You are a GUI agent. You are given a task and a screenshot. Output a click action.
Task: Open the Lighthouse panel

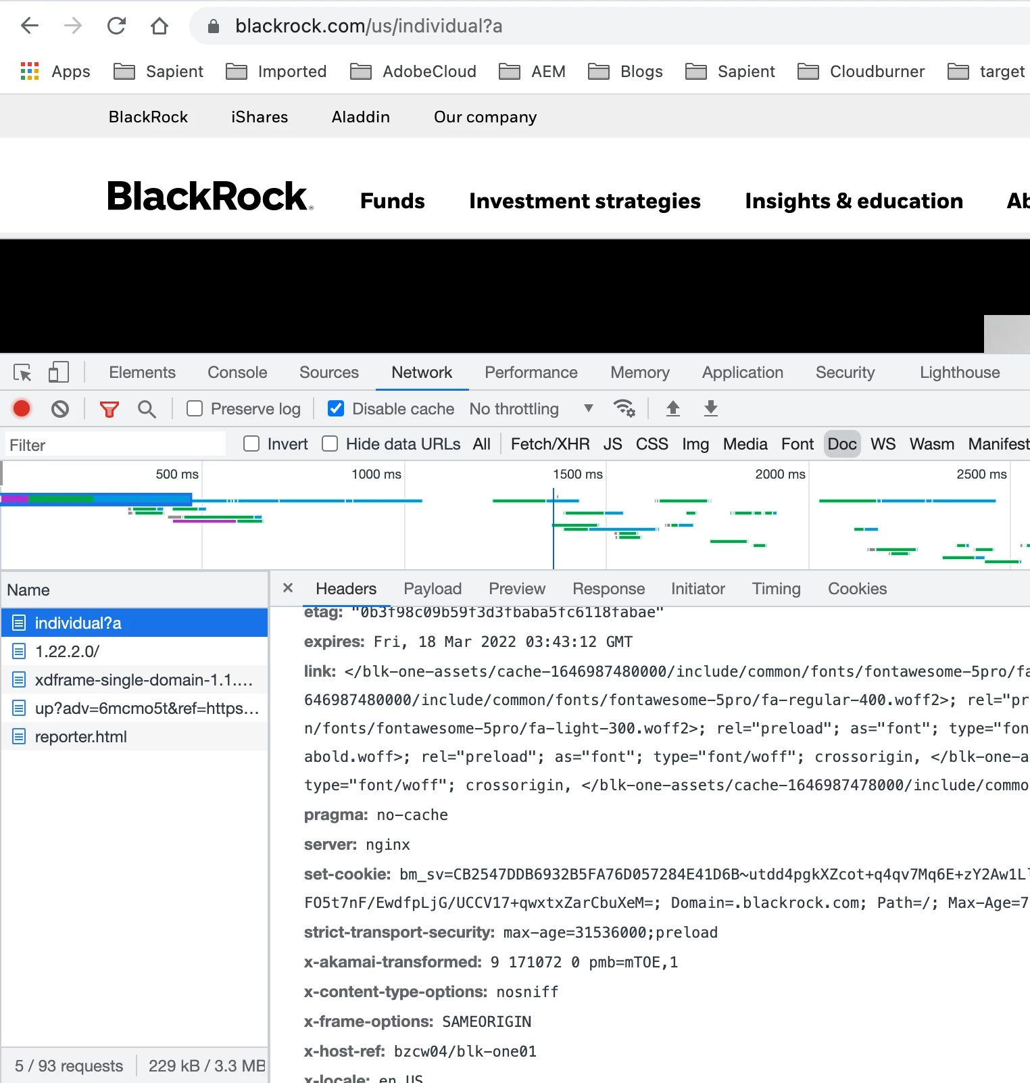(960, 372)
